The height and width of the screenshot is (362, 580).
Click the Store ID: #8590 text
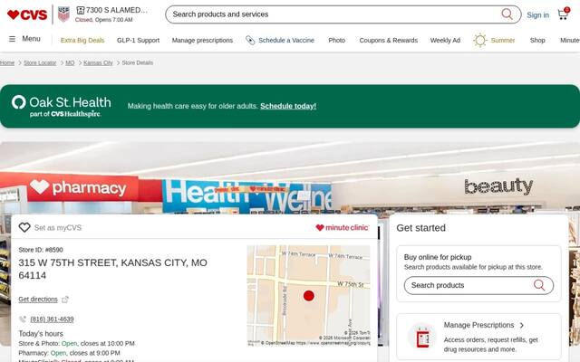pos(41,250)
